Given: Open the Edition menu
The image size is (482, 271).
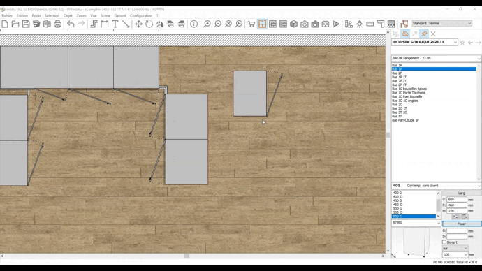Looking at the screenshot, I should 22,15.
